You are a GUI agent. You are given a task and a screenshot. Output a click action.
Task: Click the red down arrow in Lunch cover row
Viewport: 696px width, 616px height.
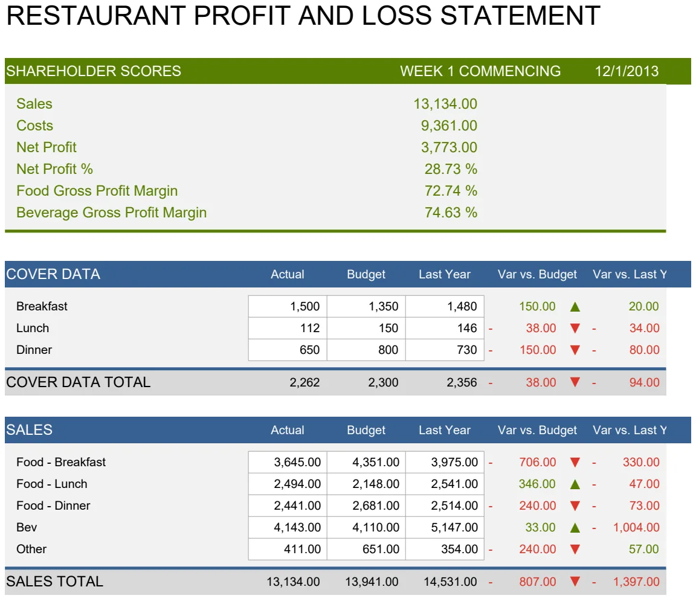tap(575, 329)
